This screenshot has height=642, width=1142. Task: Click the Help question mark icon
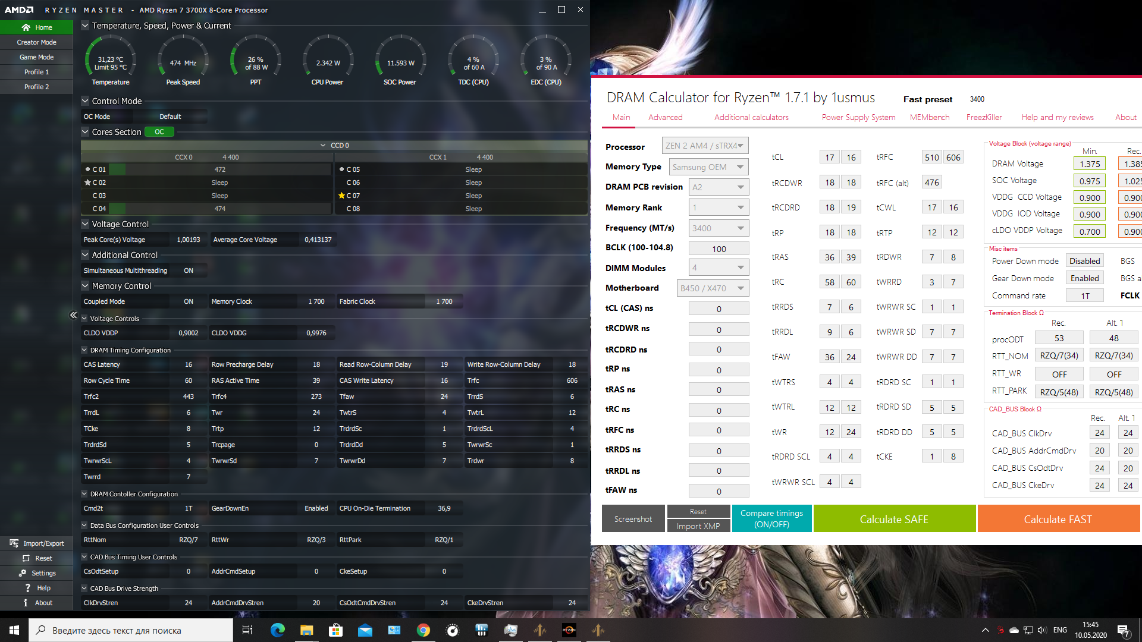click(x=27, y=588)
